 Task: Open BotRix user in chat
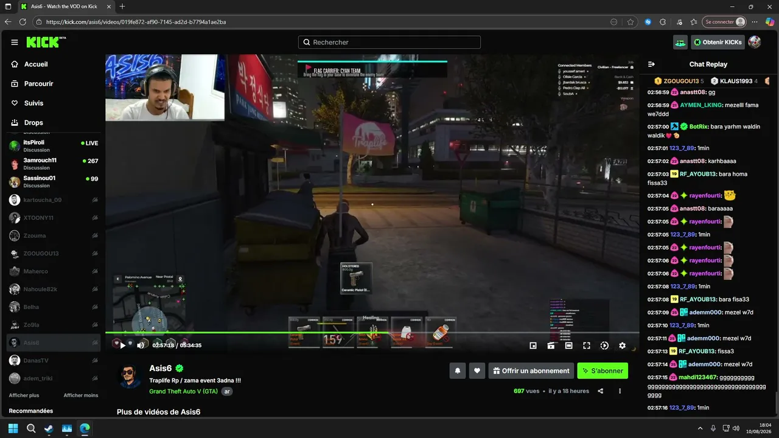tap(699, 127)
